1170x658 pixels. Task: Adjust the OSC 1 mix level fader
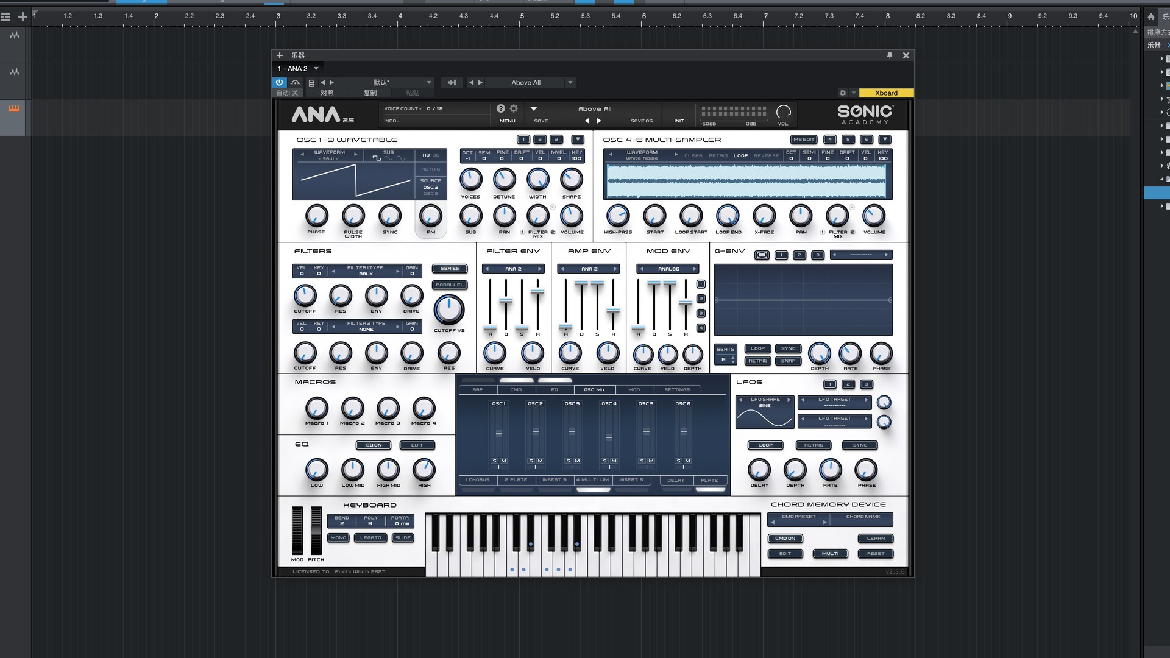click(499, 433)
